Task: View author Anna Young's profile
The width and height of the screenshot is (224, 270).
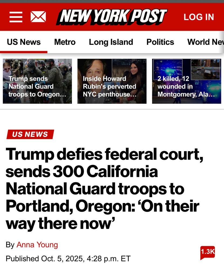Action: [x=37, y=245]
